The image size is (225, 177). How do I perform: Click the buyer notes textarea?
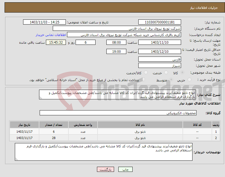click(x=104, y=152)
